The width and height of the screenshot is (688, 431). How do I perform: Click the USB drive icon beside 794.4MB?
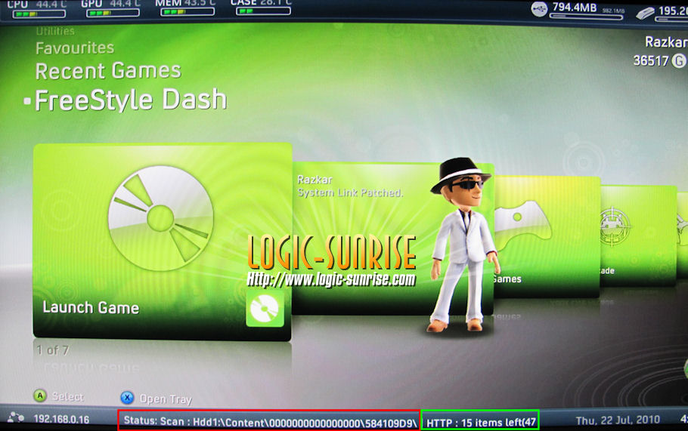(539, 9)
